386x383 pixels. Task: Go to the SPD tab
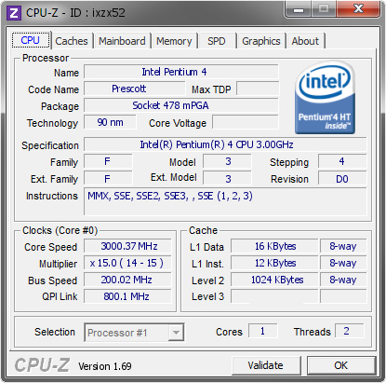pyautogui.click(x=217, y=41)
